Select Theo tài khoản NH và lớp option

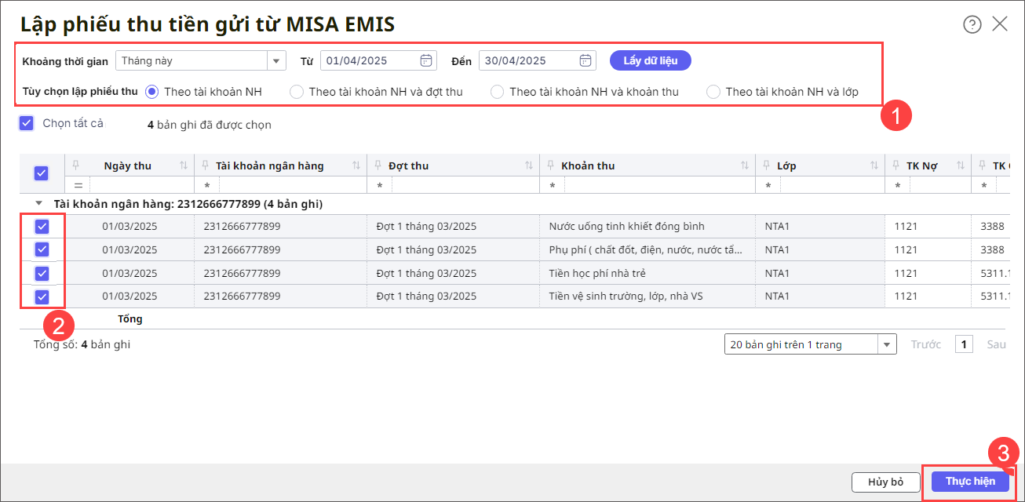pyautogui.click(x=713, y=92)
